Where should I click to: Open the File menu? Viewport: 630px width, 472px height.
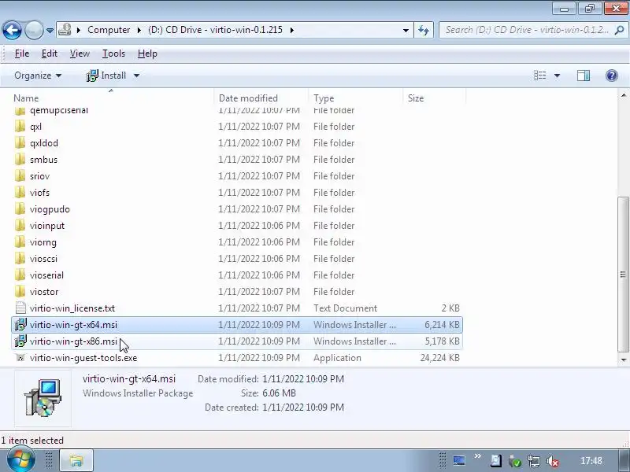[x=22, y=53]
